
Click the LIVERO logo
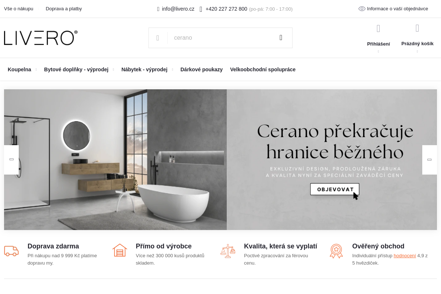coord(41,38)
